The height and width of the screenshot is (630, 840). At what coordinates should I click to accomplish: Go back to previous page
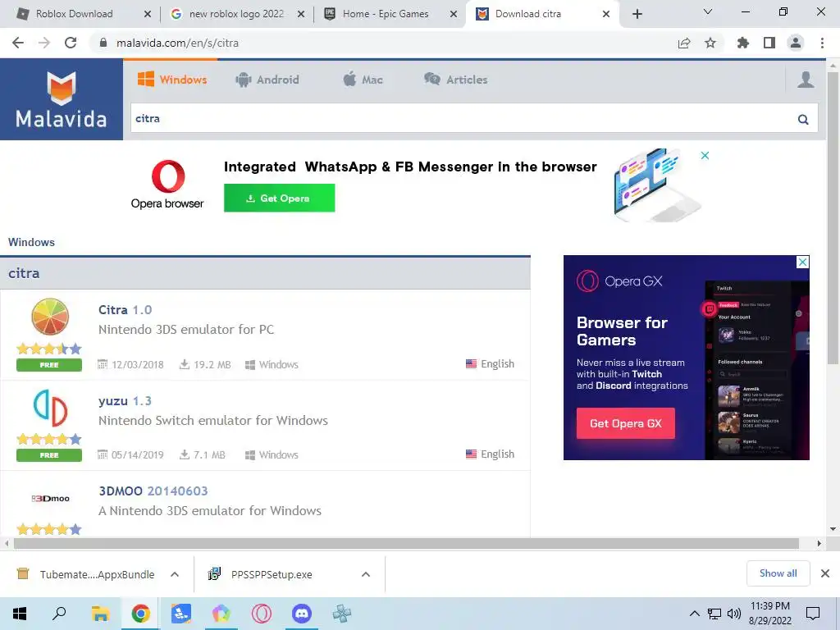(x=18, y=43)
